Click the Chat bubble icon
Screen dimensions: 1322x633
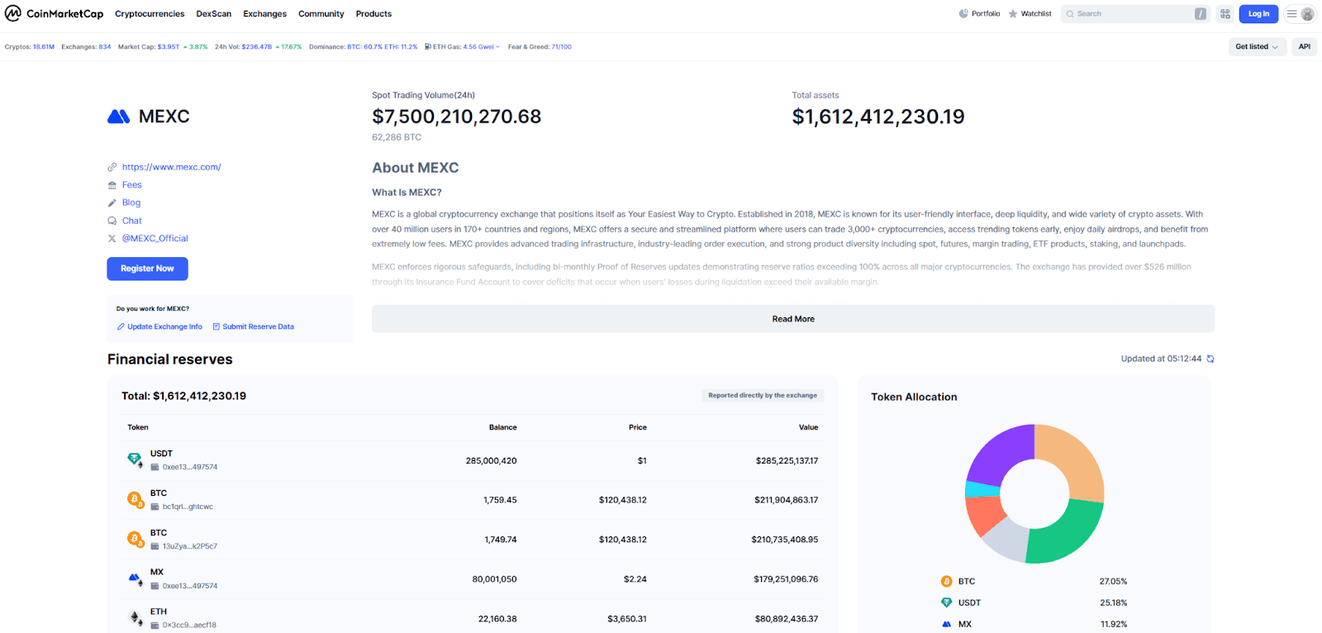click(x=112, y=221)
